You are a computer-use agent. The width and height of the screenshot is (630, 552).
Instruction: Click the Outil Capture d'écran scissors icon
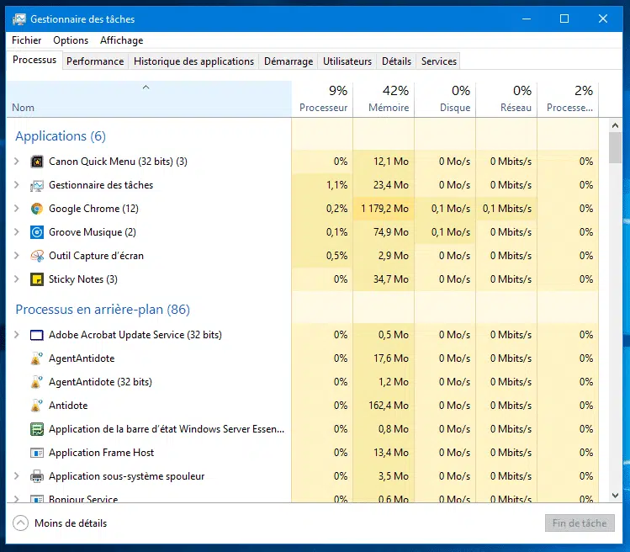coord(37,256)
